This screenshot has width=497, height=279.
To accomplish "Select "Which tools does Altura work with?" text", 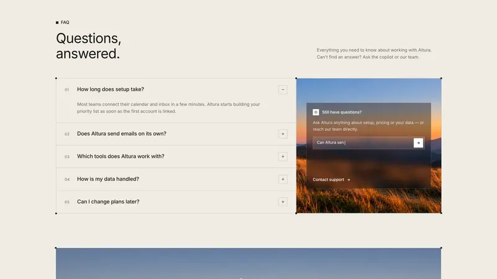I will coord(121,156).
